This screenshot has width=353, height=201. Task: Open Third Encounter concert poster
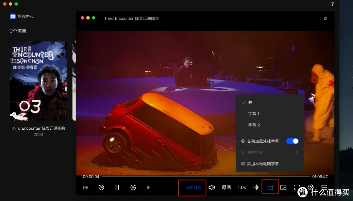coord(38,81)
